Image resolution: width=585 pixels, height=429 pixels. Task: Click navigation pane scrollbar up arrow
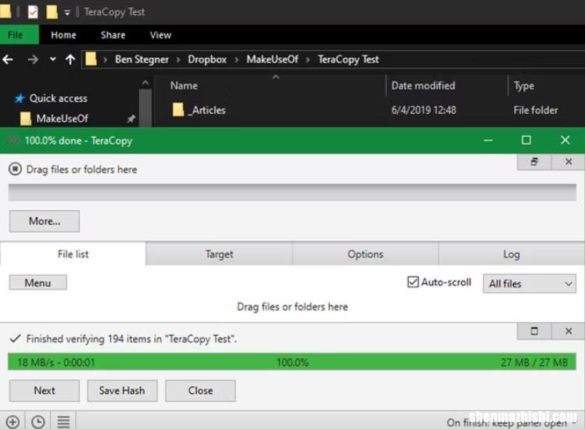click(x=145, y=83)
